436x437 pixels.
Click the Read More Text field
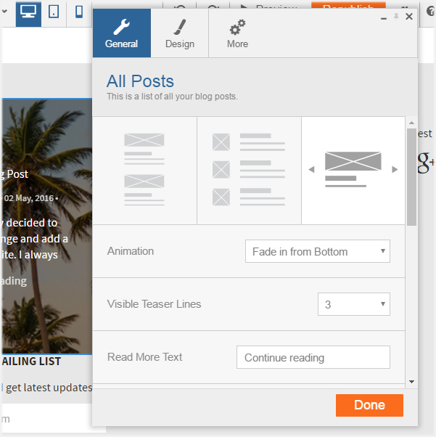313,357
